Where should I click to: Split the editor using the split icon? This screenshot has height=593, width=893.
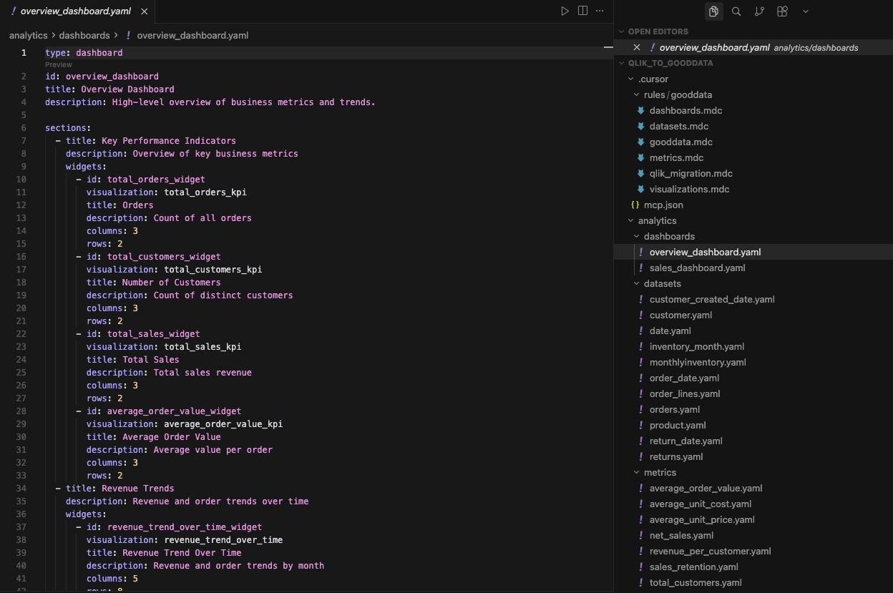[582, 11]
